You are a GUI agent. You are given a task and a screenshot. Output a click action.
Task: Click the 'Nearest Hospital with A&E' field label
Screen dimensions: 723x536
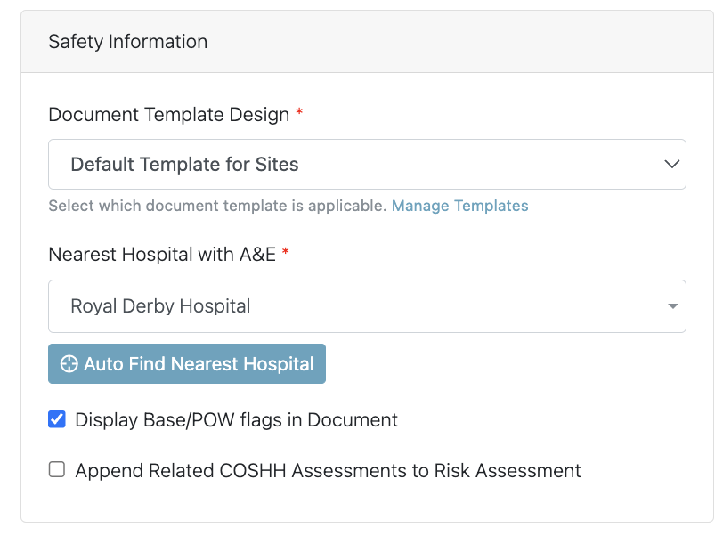[162, 254]
